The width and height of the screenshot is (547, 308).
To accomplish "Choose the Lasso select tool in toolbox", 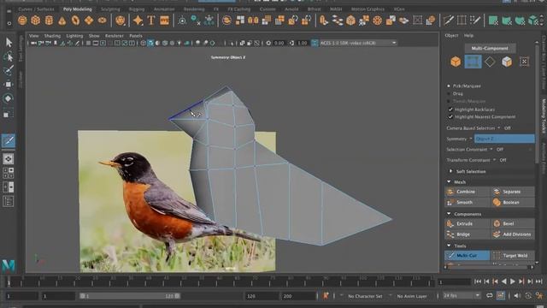I will pos(9,56).
